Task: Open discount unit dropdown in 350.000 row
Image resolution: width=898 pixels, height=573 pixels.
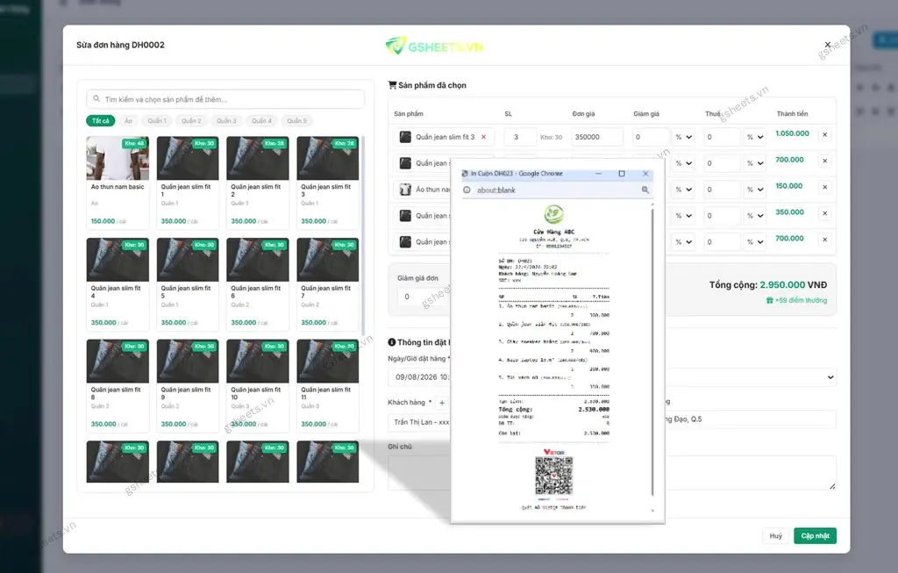Action: pos(683,216)
